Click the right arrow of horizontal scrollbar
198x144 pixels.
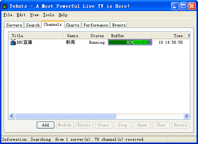click(186, 116)
